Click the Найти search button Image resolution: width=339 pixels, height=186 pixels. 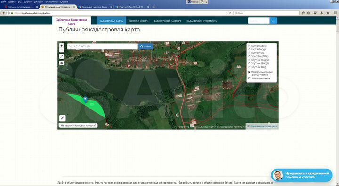click(x=145, y=46)
